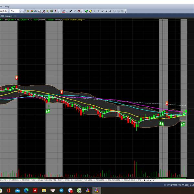Click the first gray circled interval icon
The image size is (194, 194).
pyautogui.click(x=114, y=11)
